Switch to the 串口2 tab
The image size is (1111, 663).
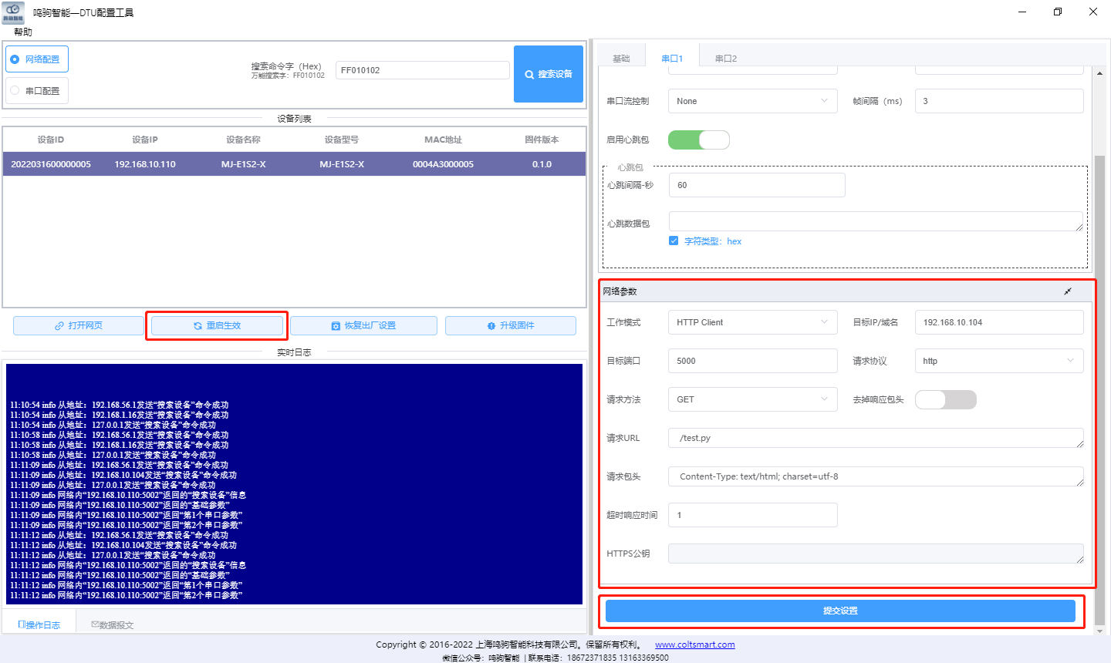(x=726, y=59)
